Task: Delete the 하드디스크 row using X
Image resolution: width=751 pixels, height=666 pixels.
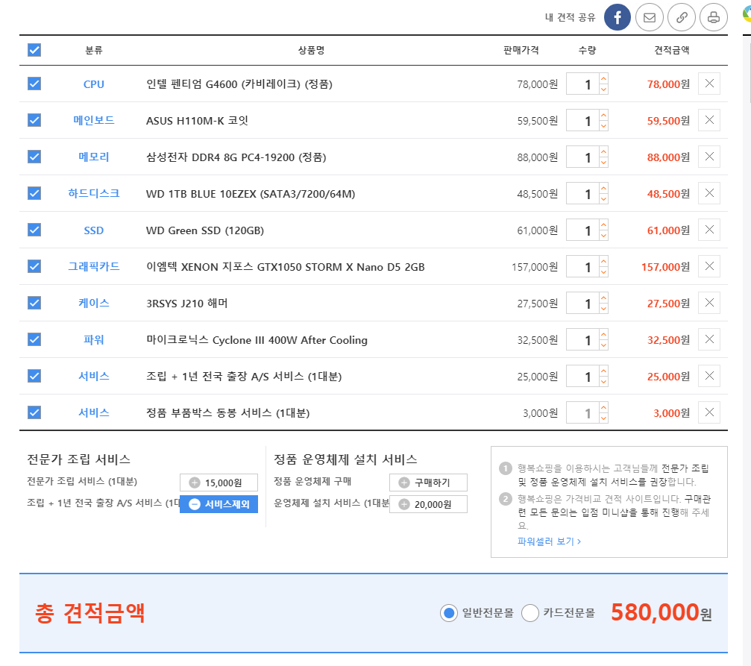Action: pyautogui.click(x=709, y=193)
